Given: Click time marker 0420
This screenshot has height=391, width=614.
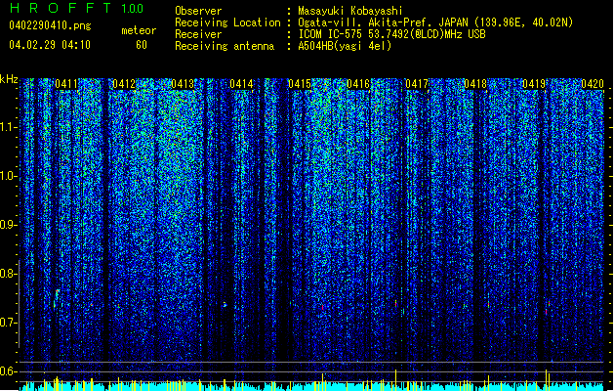Looking at the screenshot, I should 593,84.
